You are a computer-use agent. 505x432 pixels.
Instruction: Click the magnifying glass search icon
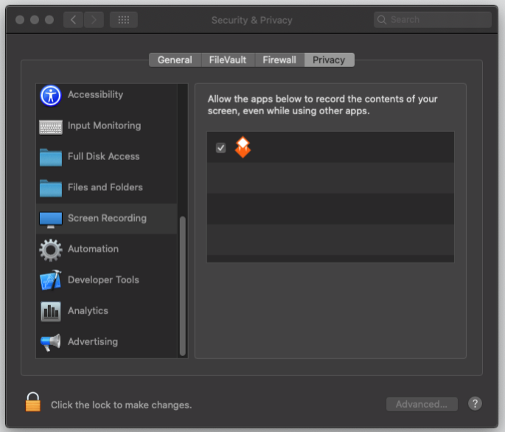(x=382, y=20)
